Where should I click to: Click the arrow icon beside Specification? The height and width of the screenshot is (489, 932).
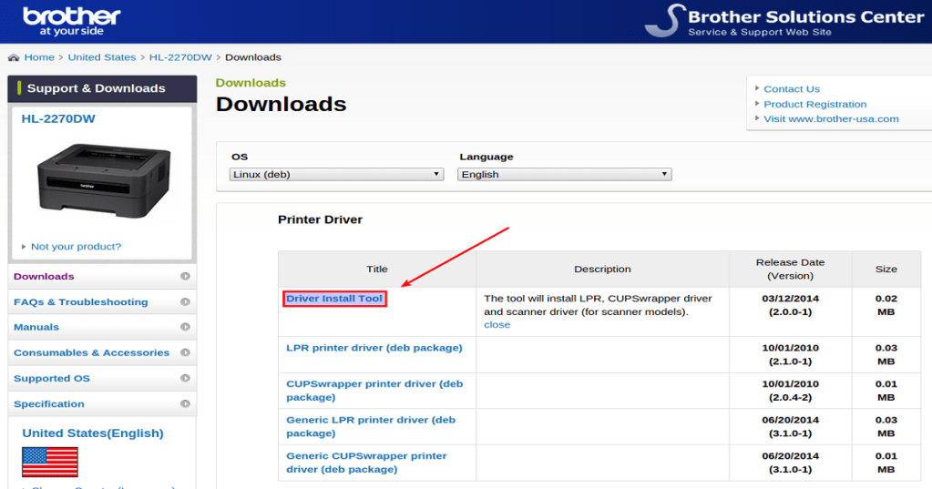tap(185, 403)
